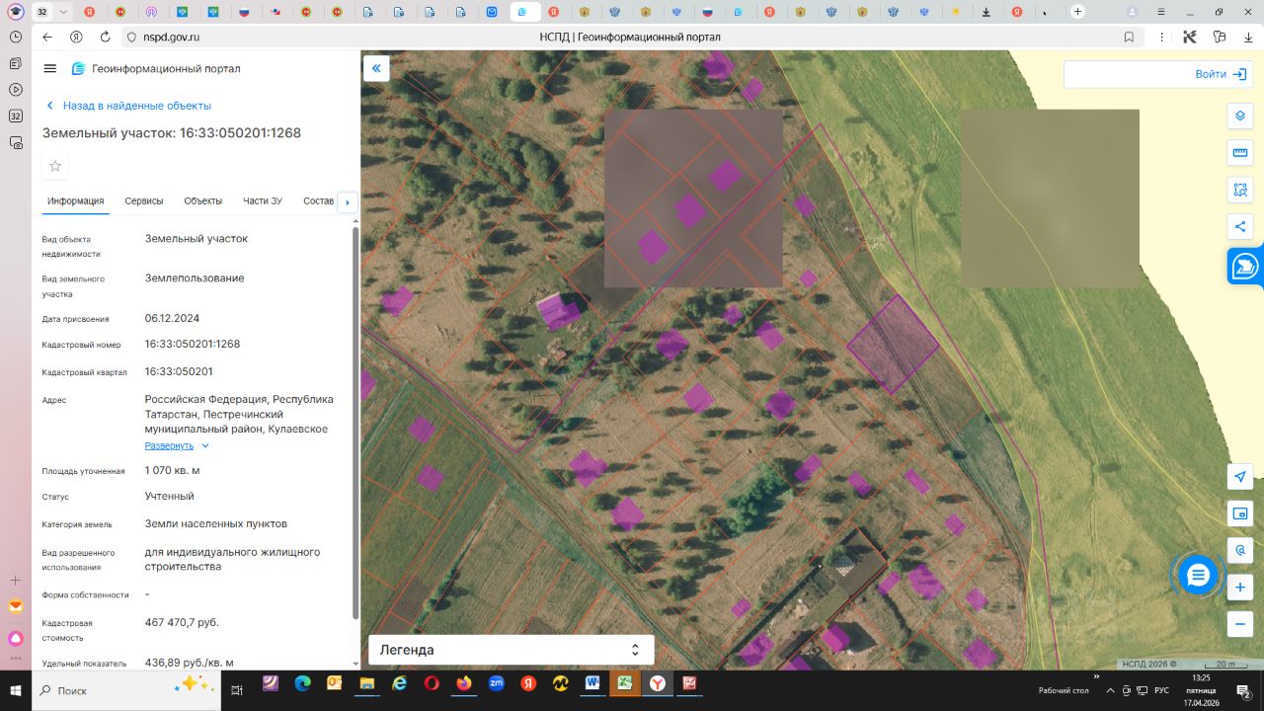
Task: Open the hamburger main menu
Action: 50,68
